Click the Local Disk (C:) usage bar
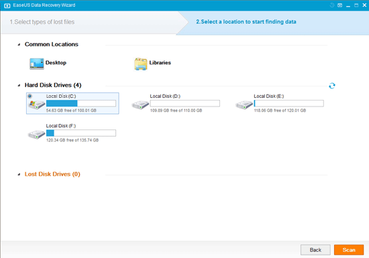The height and width of the screenshot is (258, 369). (81, 103)
